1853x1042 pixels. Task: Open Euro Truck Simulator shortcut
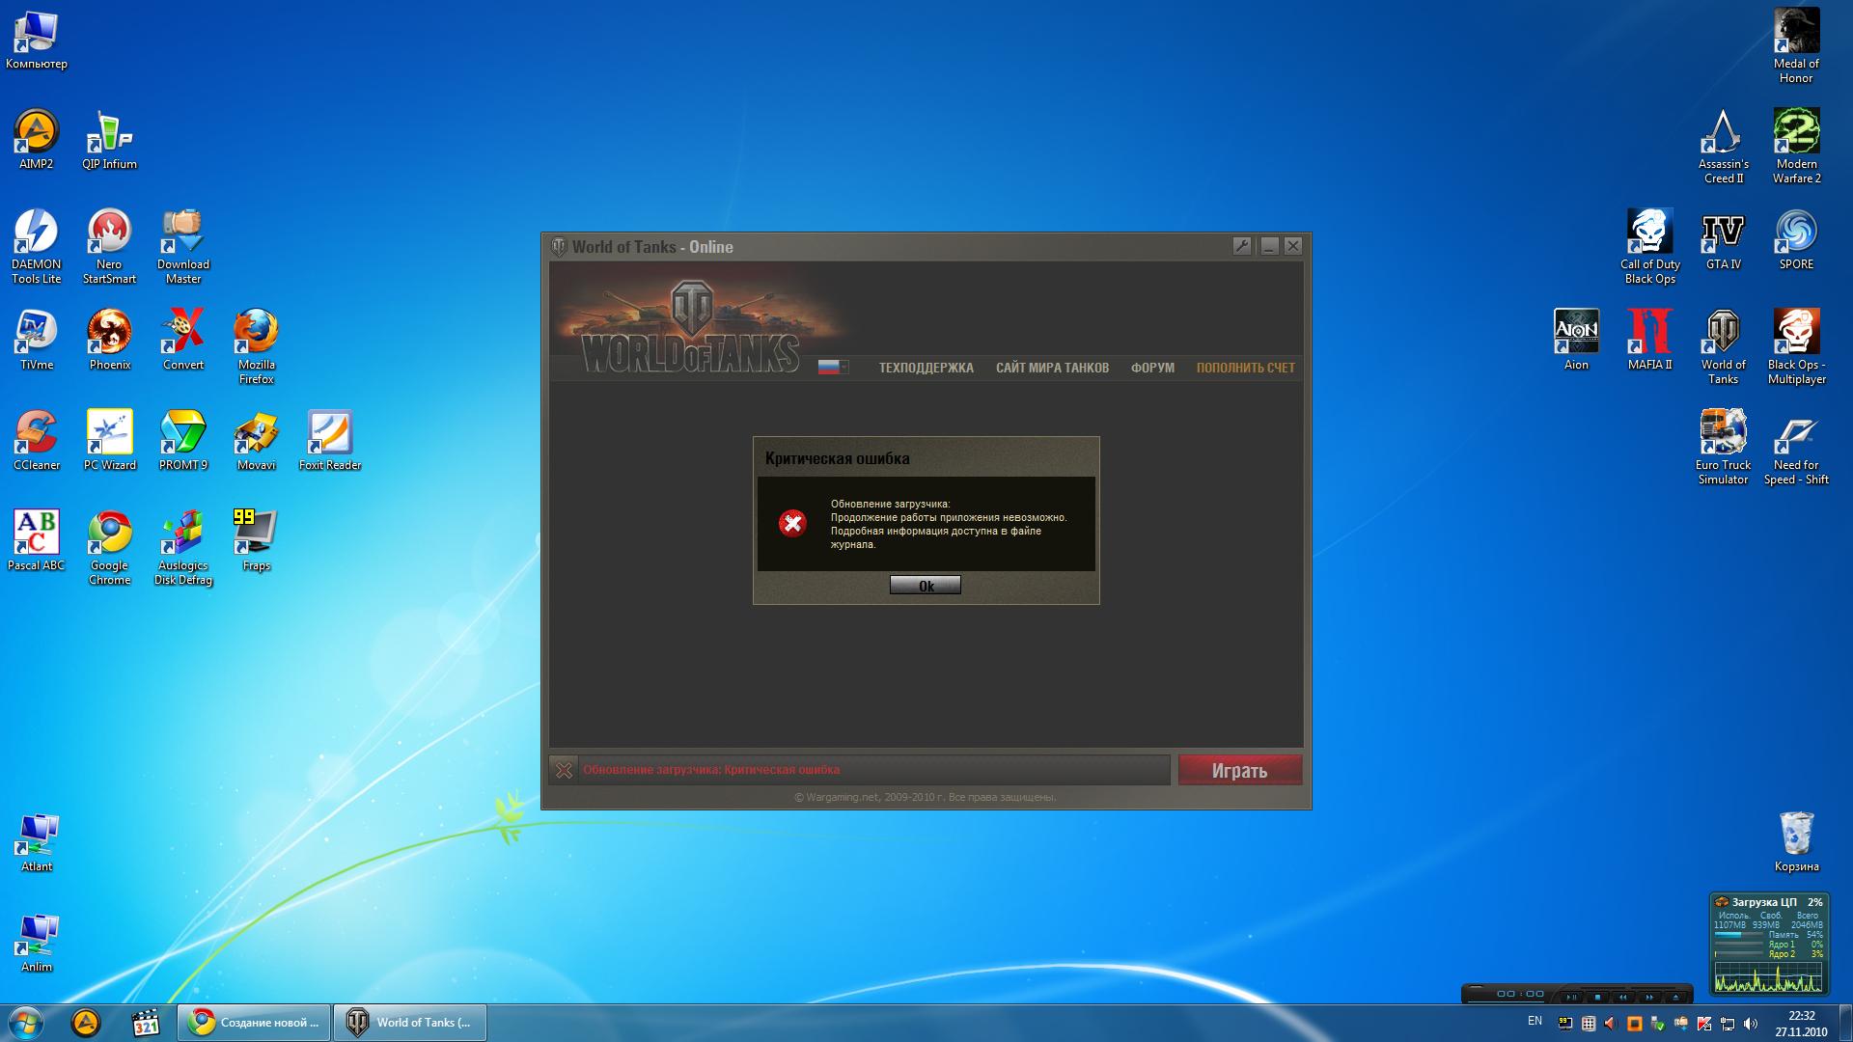pyautogui.click(x=1723, y=448)
